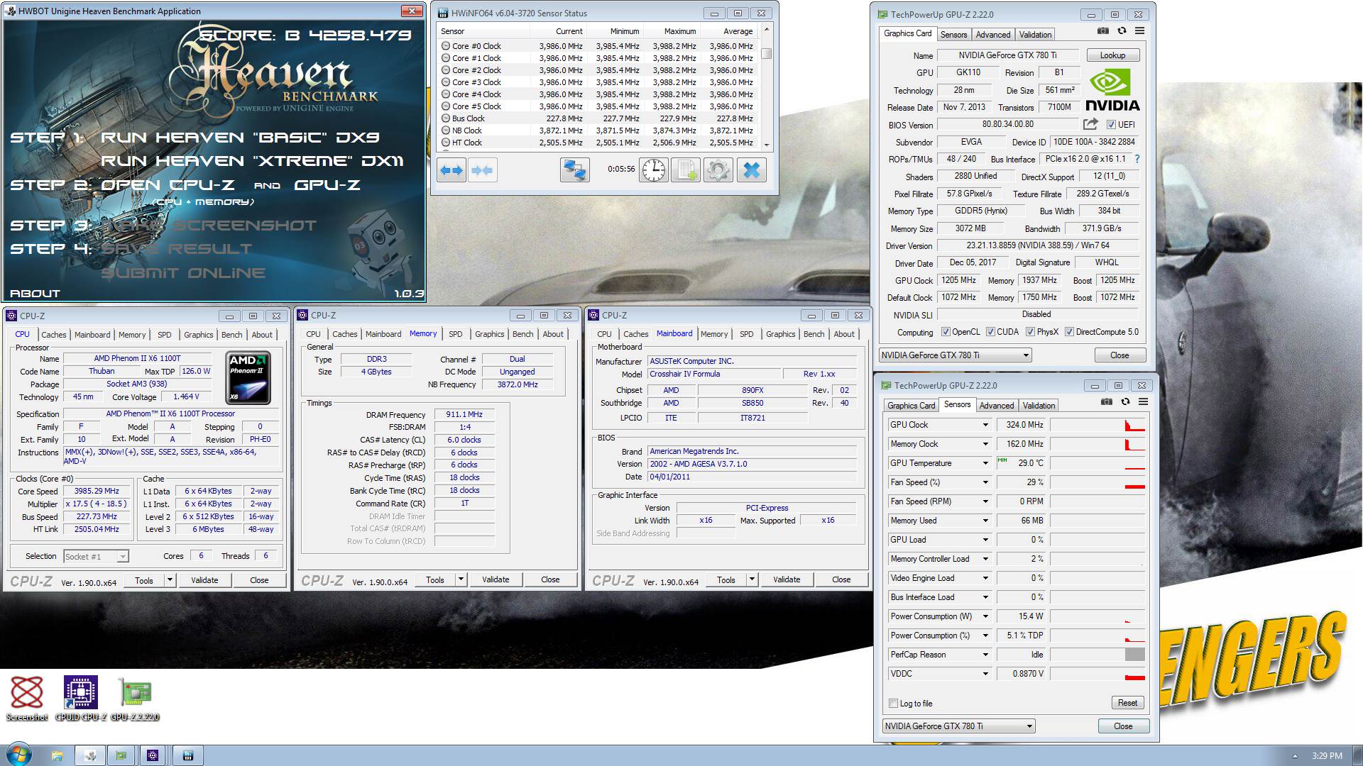Click camera icon in GPU-Z Graphics Card window
Viewport: 1363px width, 766px height.
pyautogui.click(x=1102, y=31)
